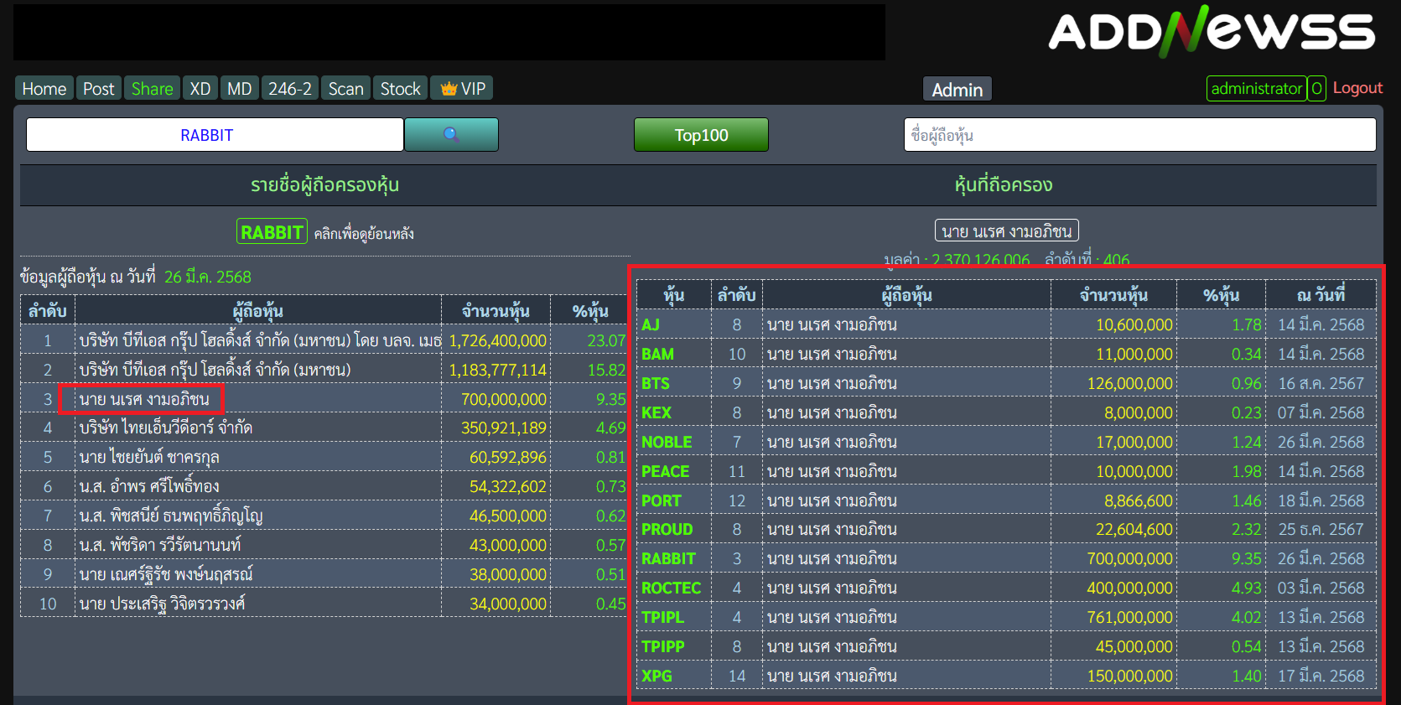1401x705 pixels.
Task: Click the 26 มี.ค. 2568 data date
Action: (208, 277)
